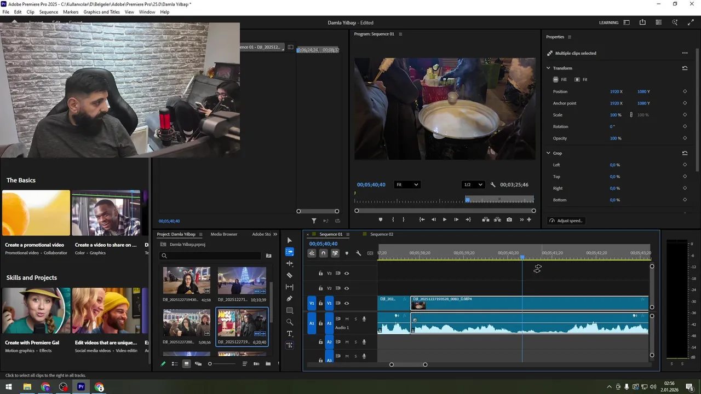Mute audio track A1
Image resolution: width=701 pixels, height=394 pixels.
347,319
